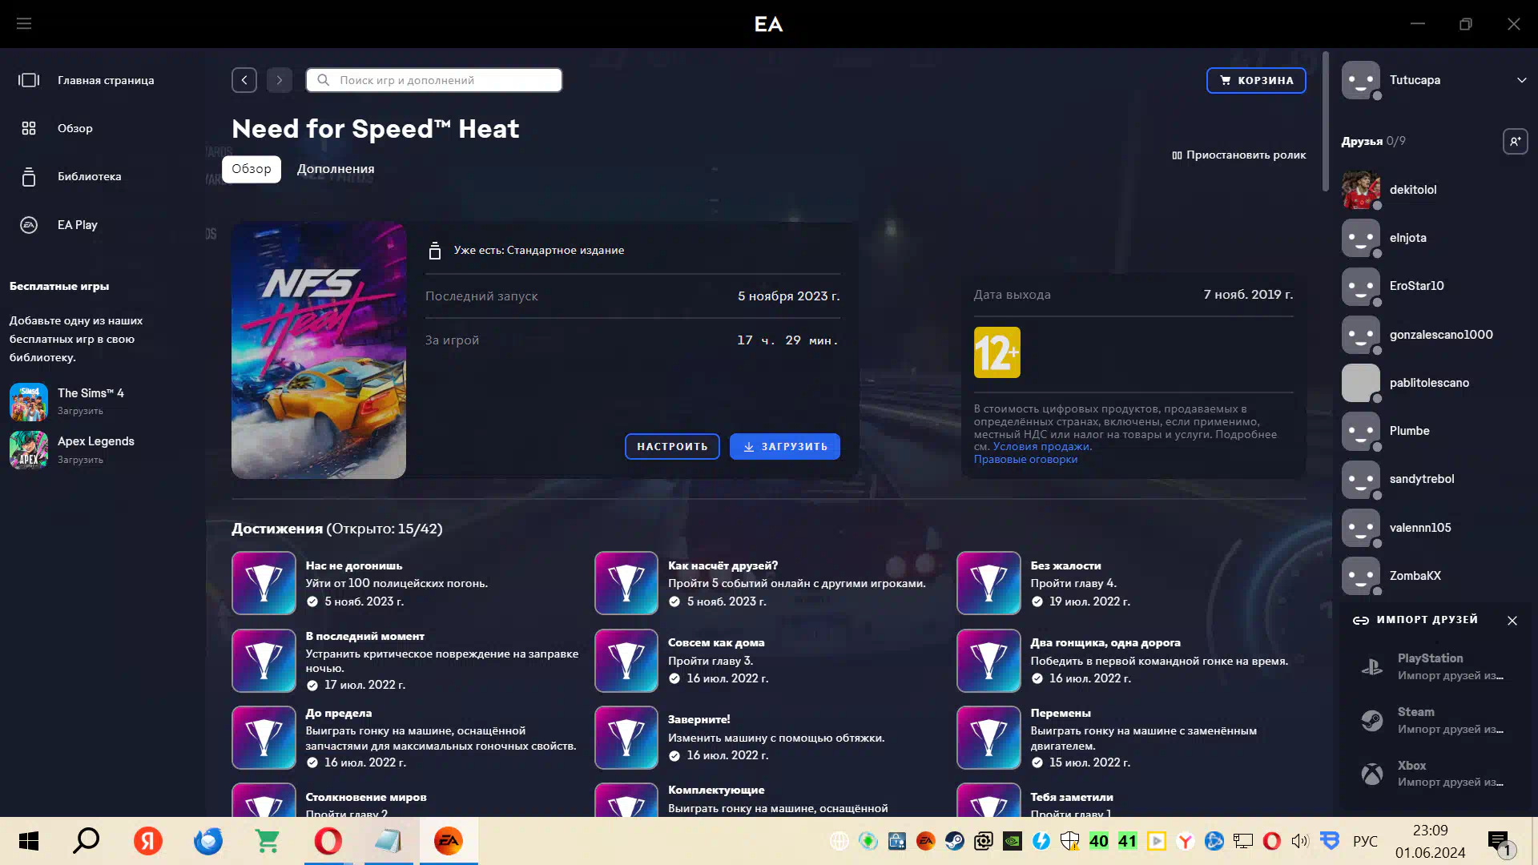Close the Импорт друзей panel
Screen dimensions: 1538x865
pos(1512,621)
